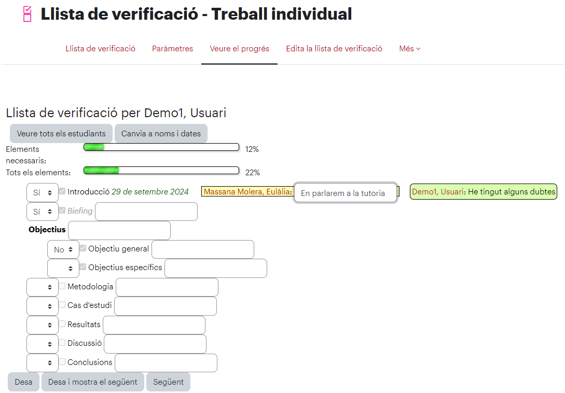
Task: Click the comment field beside Discussió
Action: 155,344
